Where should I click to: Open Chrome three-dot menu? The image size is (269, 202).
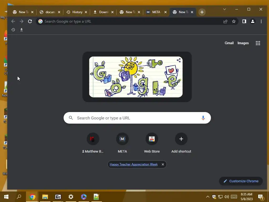[x=261, y=21]
